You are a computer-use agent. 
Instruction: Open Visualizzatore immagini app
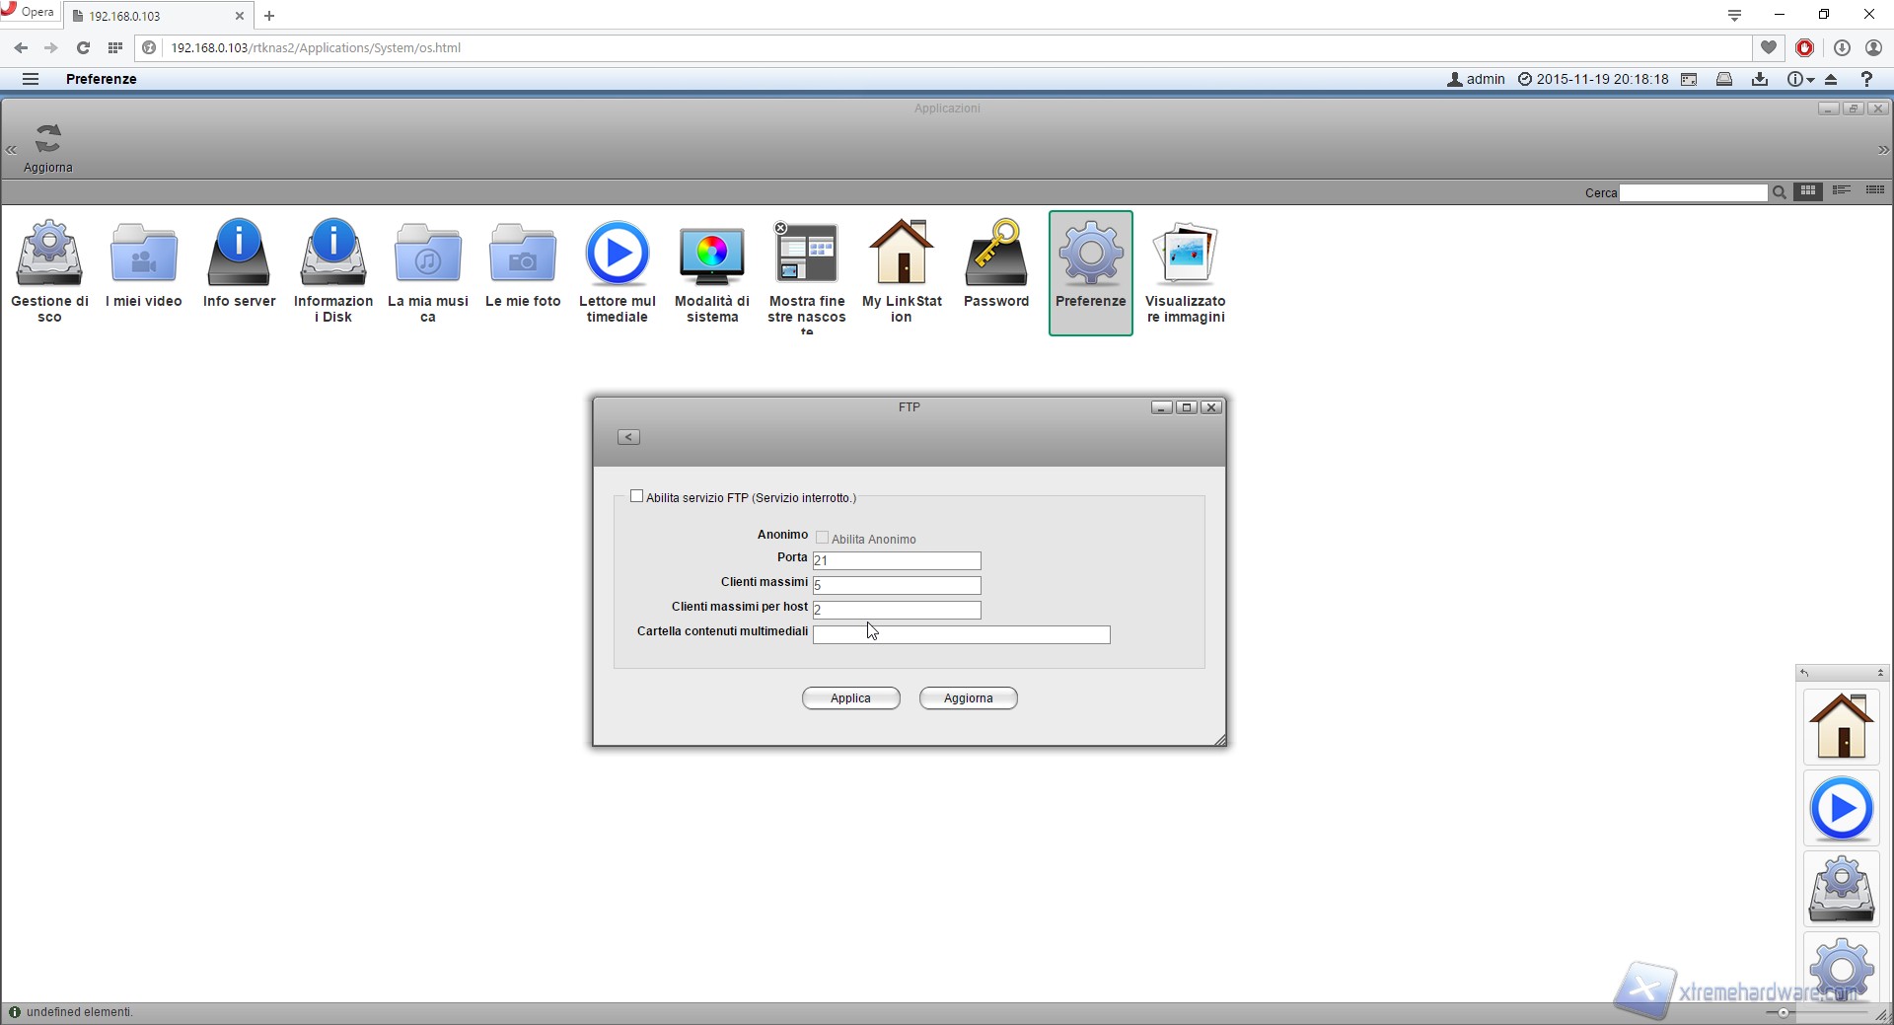[x=1185, y=255]
